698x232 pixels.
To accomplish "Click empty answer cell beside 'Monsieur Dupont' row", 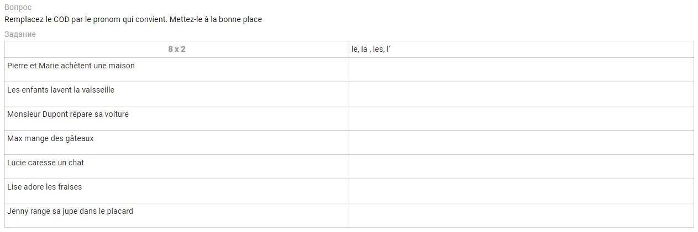I will [521, 118].
